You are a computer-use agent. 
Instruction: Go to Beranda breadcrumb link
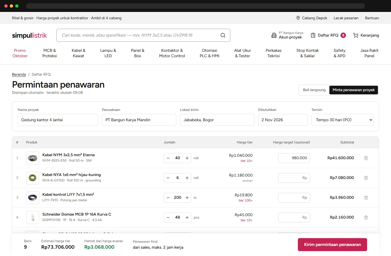(x=19, y=74)
